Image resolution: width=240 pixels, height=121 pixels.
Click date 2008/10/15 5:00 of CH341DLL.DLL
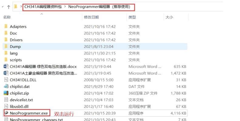tap(99, 80)
